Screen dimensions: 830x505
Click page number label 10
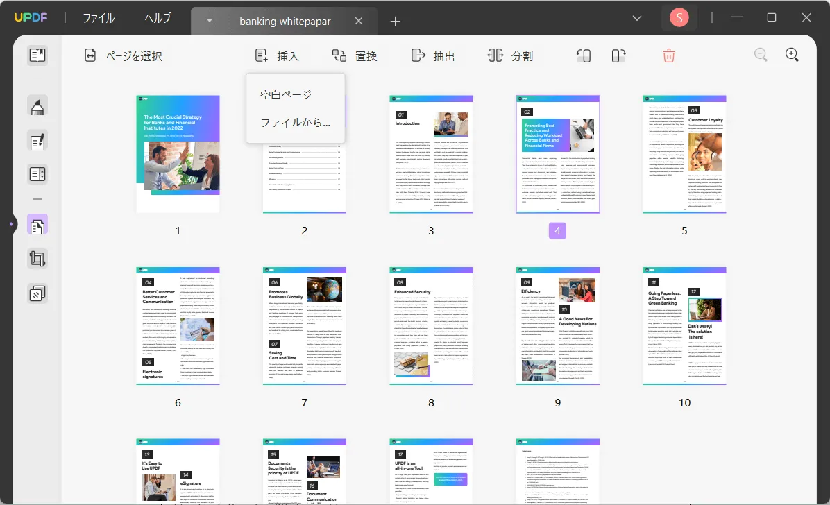point(684,403)
